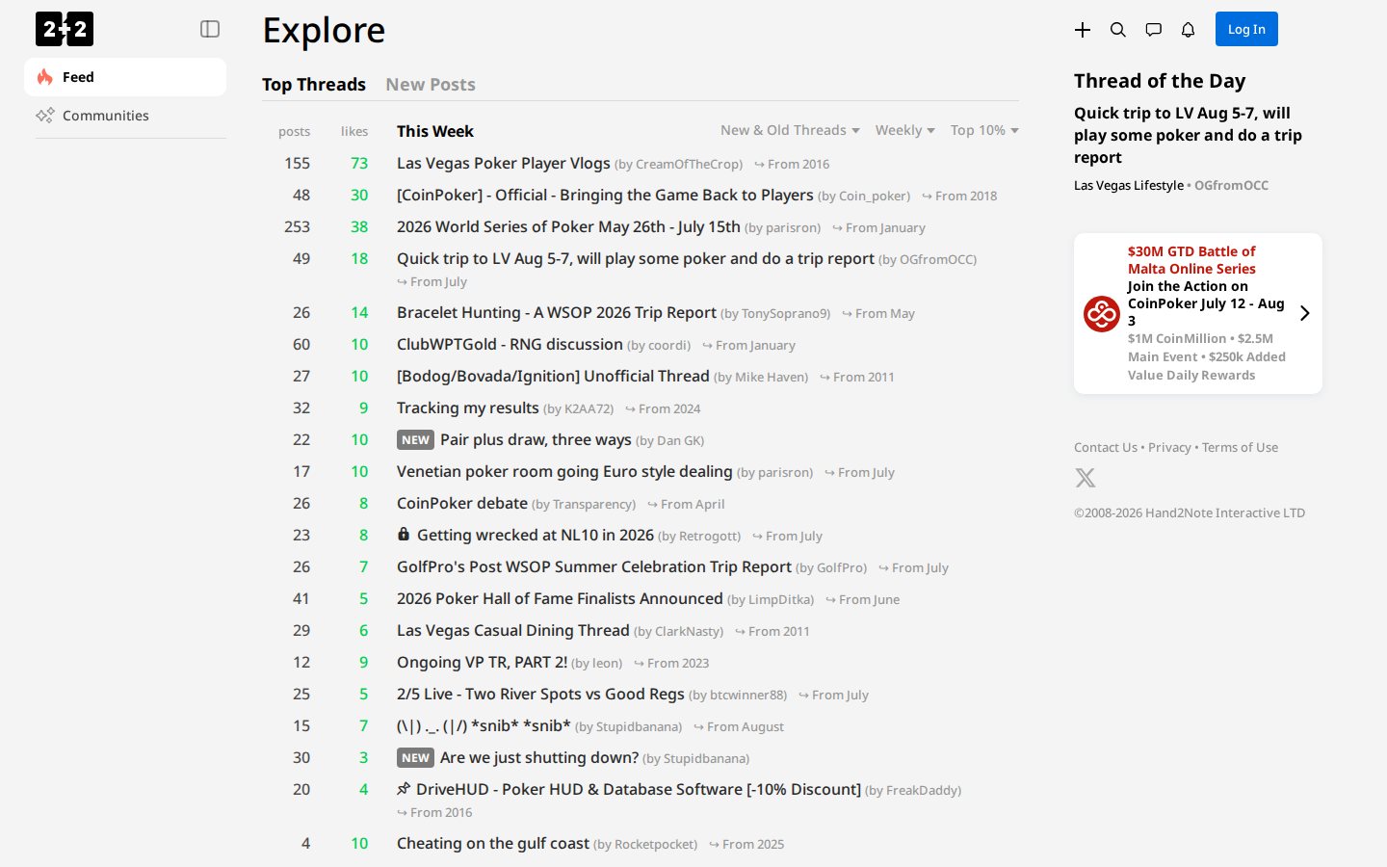Open Ongoing VP TR, PART 2! thread

(482, 662)
